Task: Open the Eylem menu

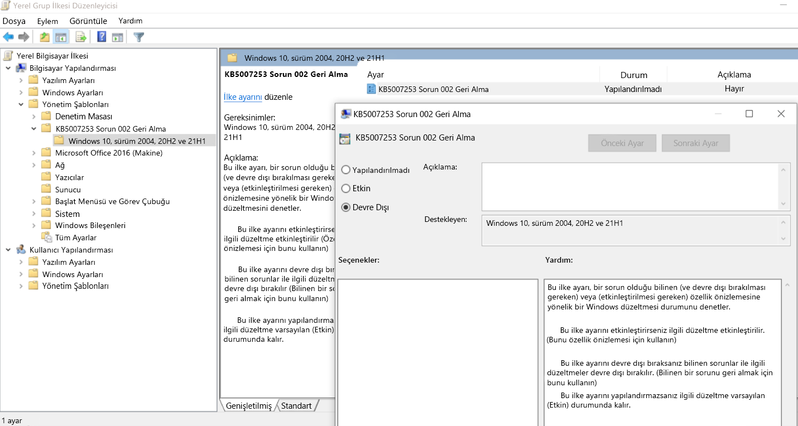Action: tap(47, 21)
